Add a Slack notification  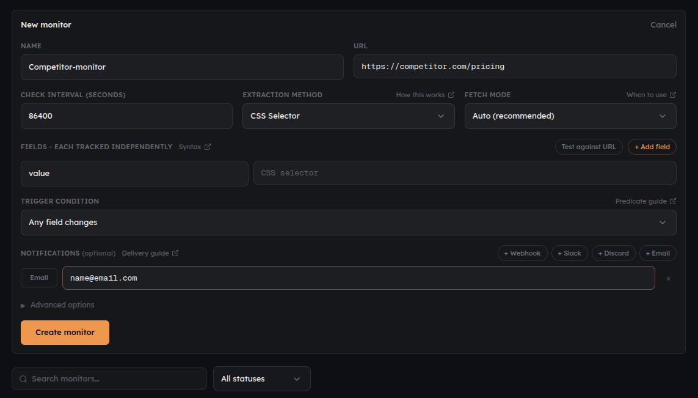point(569,253)
